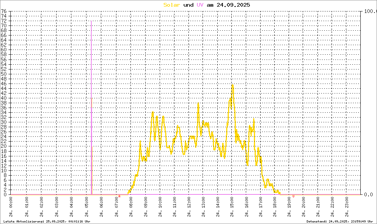Select the "60" left axis value
This screenshot has width=377, height=224.
[x=4, y=50]
